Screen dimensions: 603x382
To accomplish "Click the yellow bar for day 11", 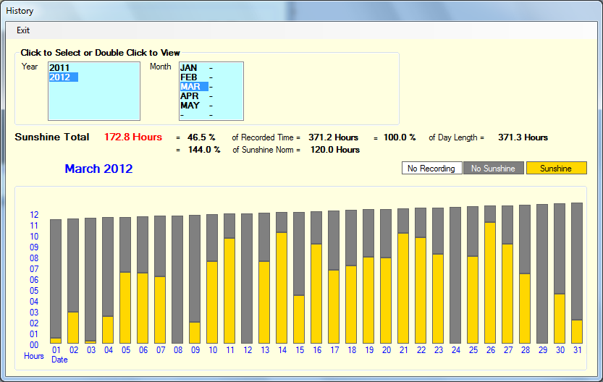I will tap(229, 291).
